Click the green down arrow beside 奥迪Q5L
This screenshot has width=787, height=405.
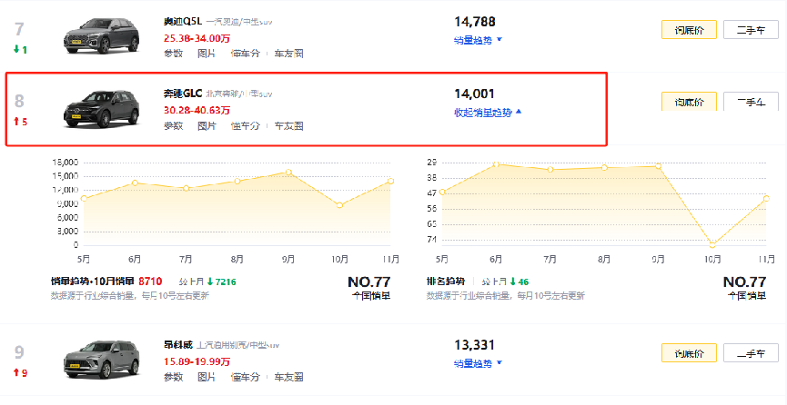[x=16, y=50]
